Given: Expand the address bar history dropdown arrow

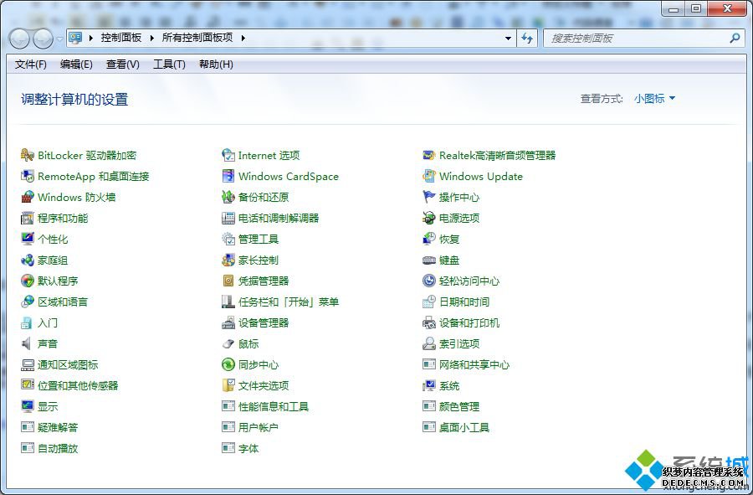Looking at the screenshot, I should click(x=508, y=38).
